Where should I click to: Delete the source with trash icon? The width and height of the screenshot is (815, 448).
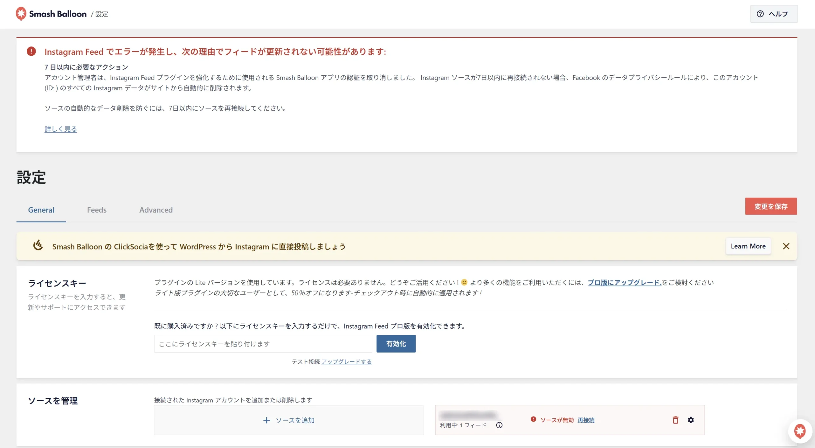click(676, 420)
